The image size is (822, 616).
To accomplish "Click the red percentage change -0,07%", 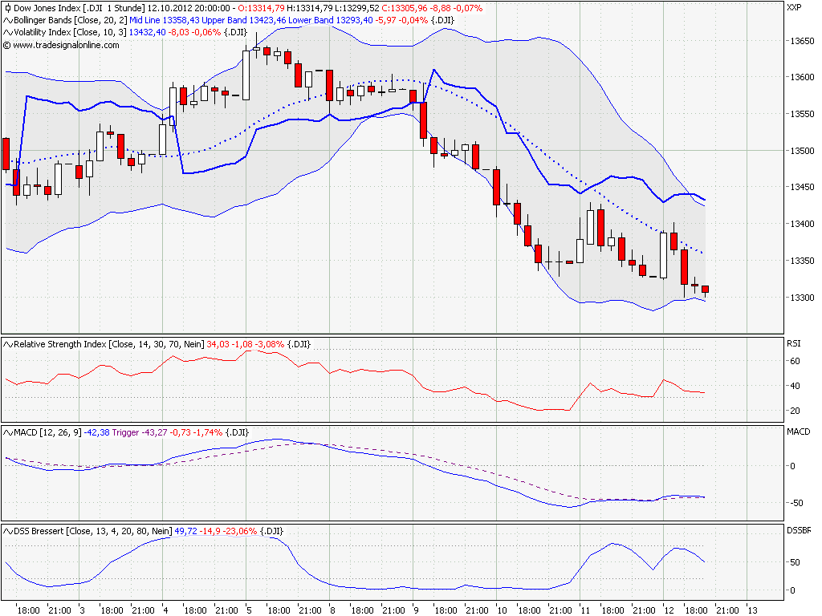I will coord(467,7).
